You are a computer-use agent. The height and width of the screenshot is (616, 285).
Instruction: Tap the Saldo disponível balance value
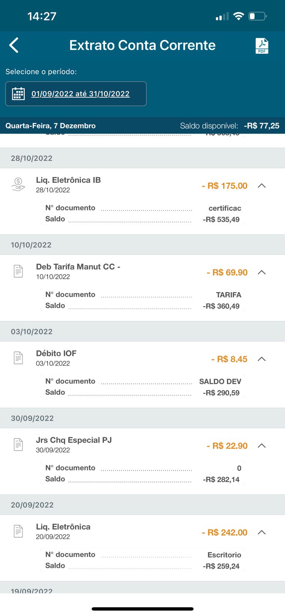(x=262, y=126)
